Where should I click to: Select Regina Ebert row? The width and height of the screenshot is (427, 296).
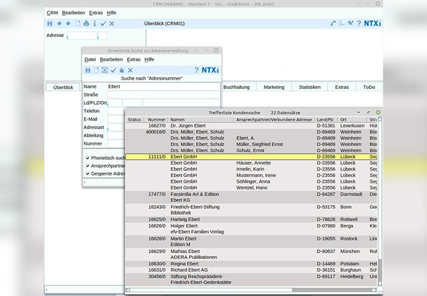(x=251, y=263)
